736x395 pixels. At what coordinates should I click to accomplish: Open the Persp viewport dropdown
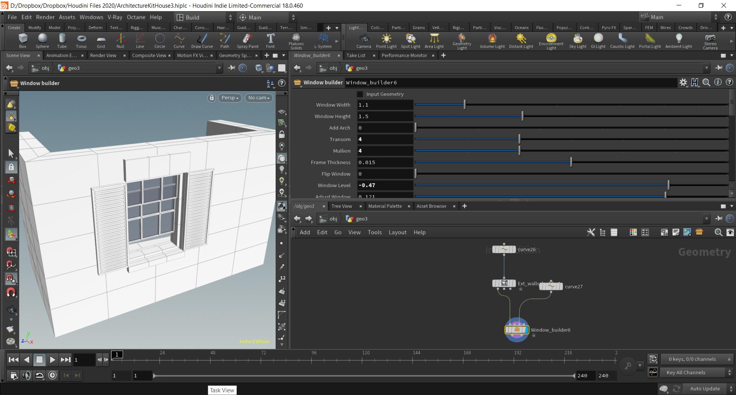click(x=230, y=98)
